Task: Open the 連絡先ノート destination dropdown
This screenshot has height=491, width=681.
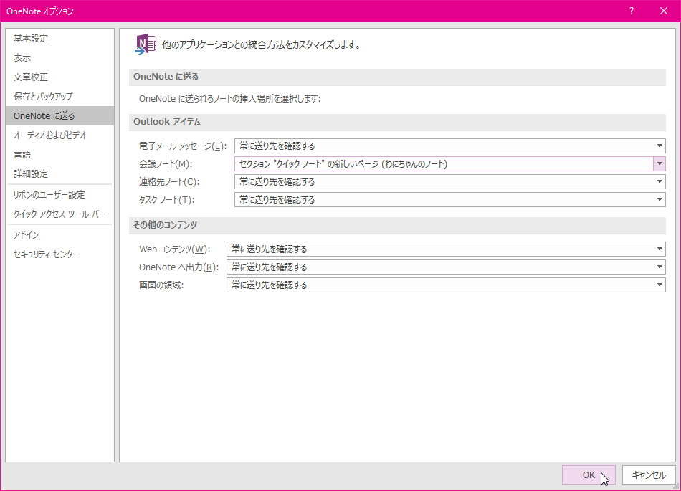Action: tap(449, 181)
